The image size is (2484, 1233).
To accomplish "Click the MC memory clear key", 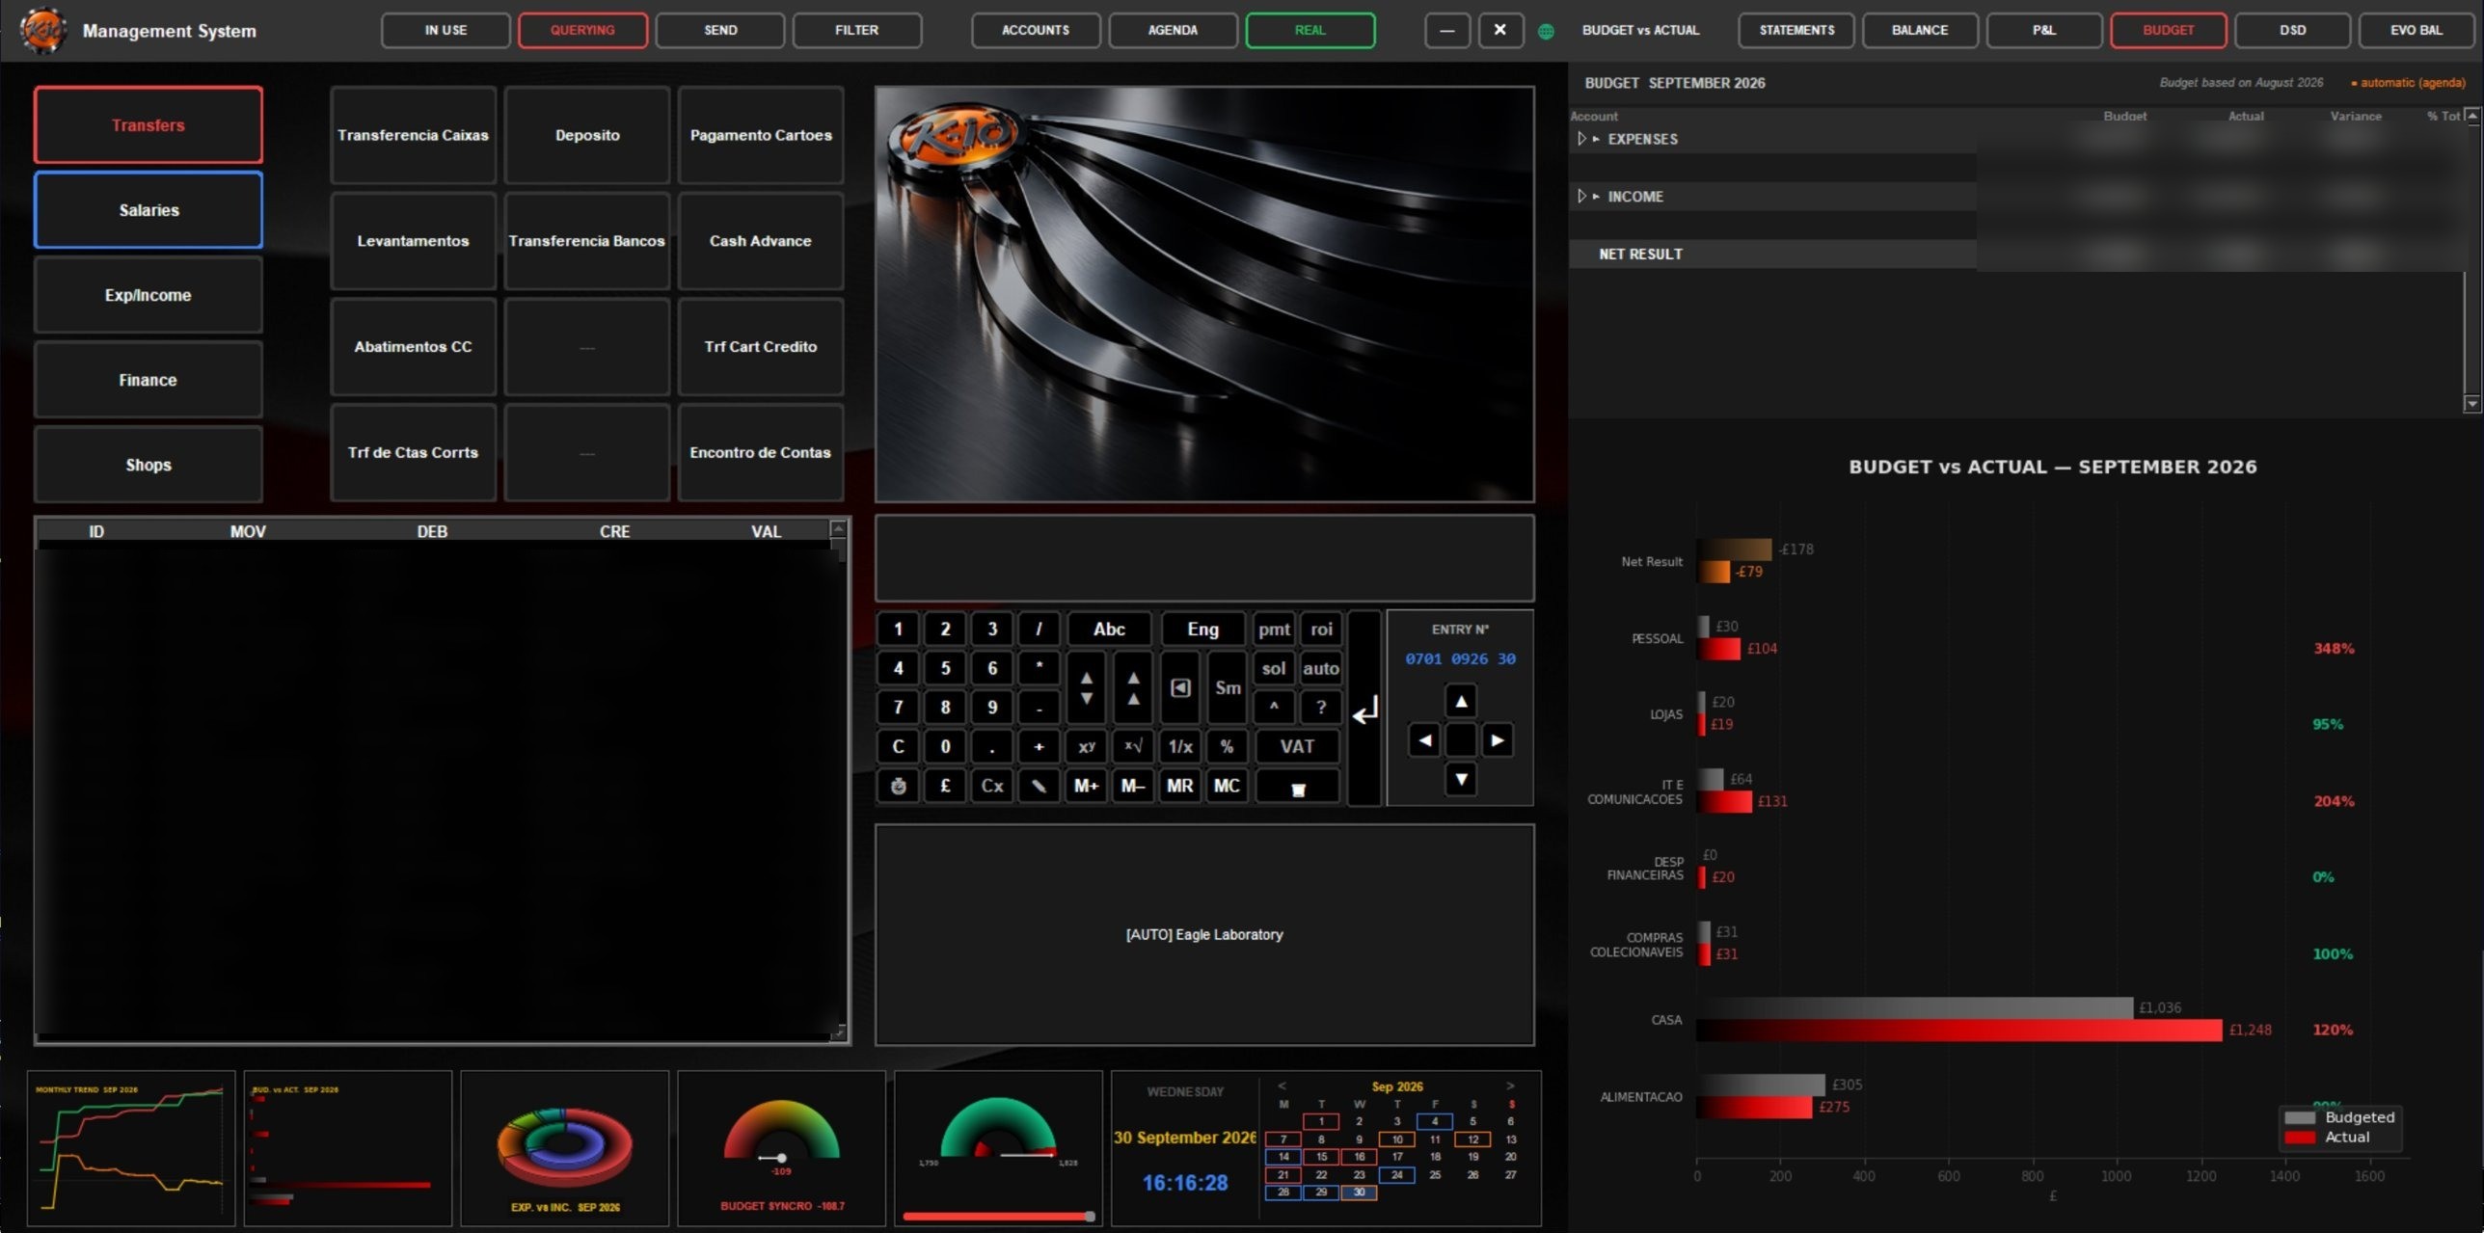I will [1227, 786].
